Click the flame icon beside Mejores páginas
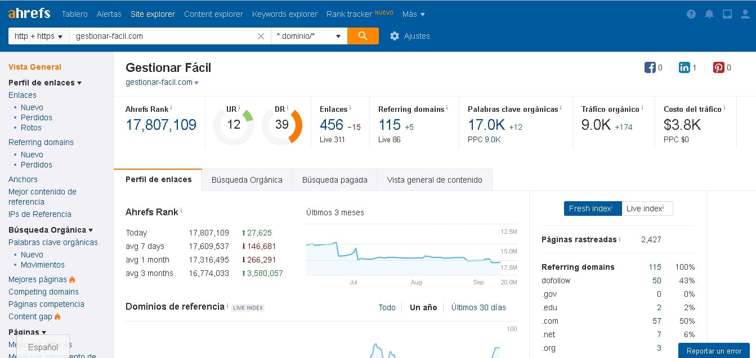The width and height of the screenshot is (756, 358). tap(72, 279)
